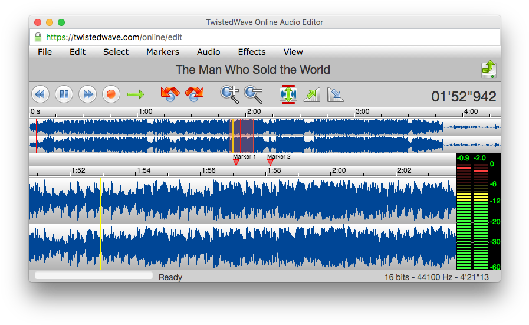Viewport: 529px width, 325px height.
Task: Open the Audio menu
Action: (209, 52)
